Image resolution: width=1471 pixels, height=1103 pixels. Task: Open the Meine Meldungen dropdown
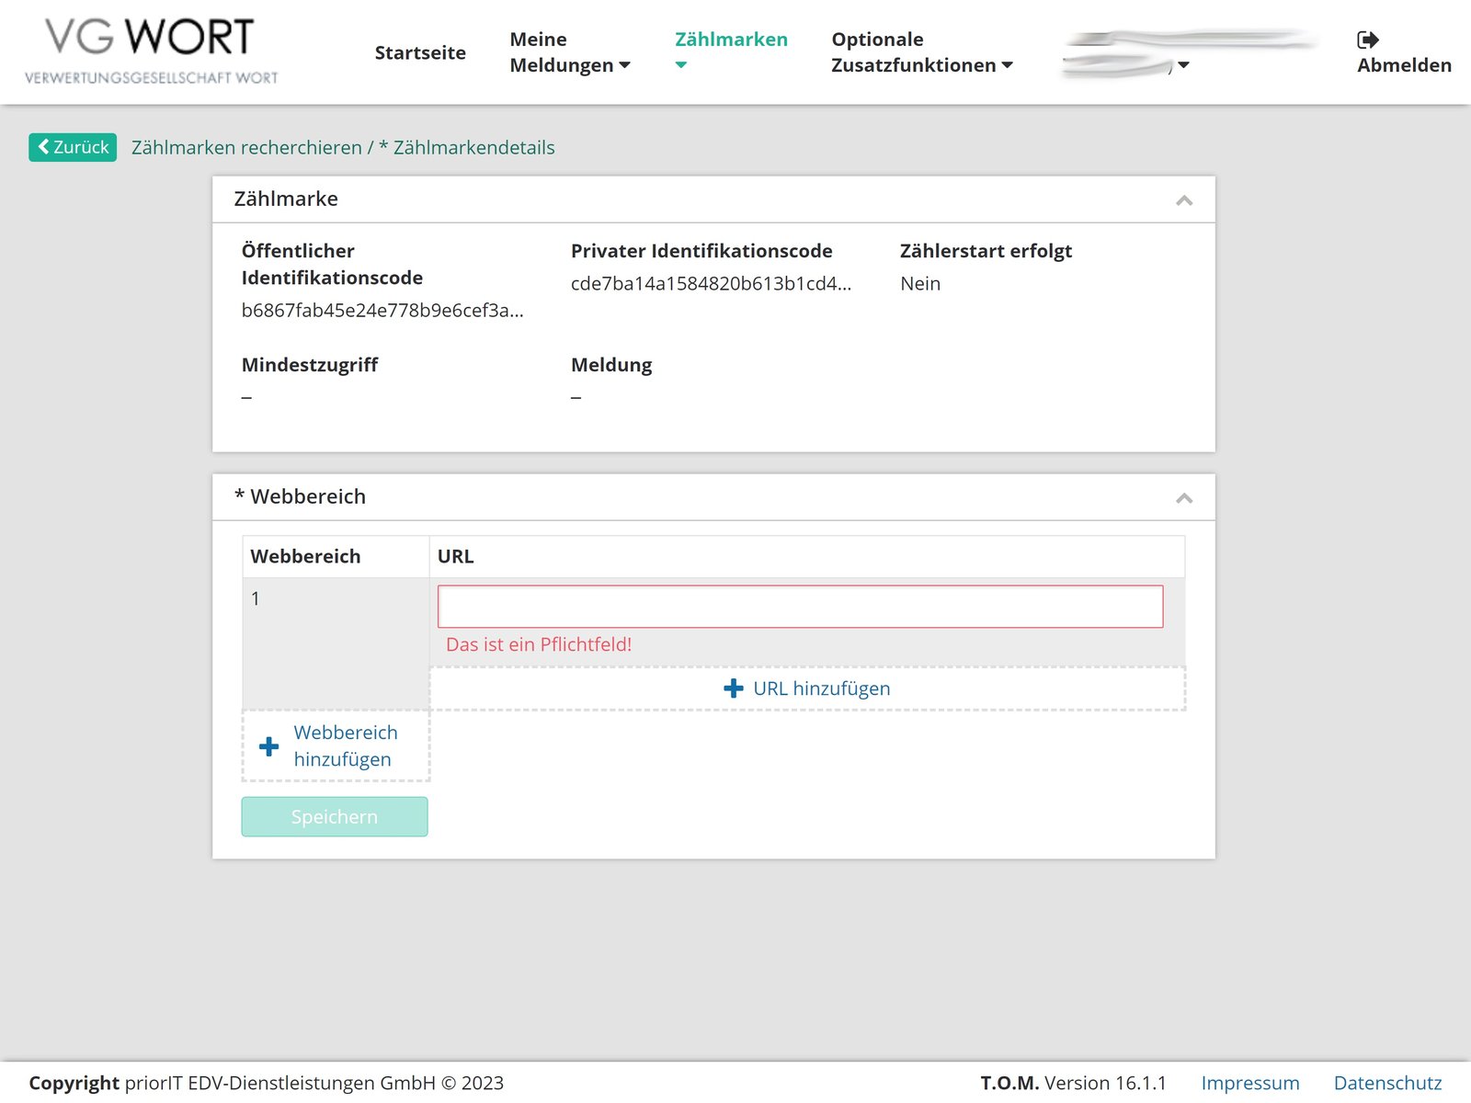coord(569,52)
